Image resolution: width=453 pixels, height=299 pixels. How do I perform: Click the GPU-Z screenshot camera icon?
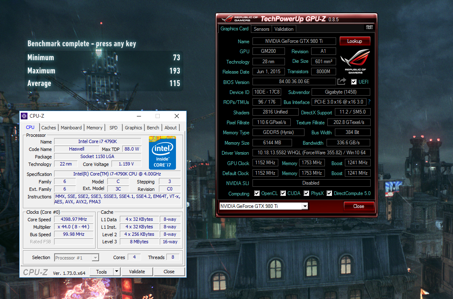(x=369, y=27)
